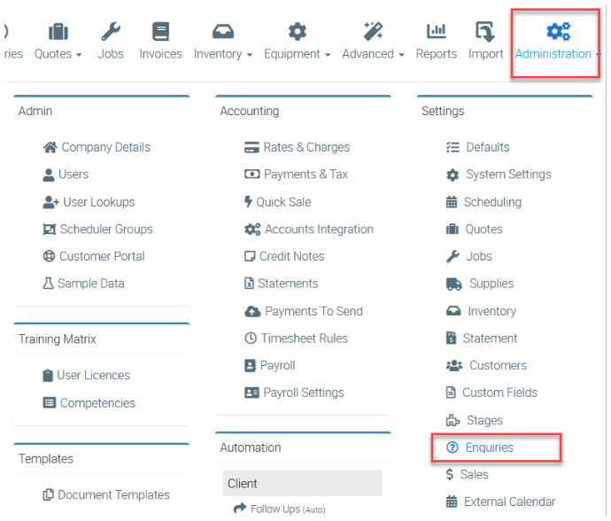Screen dimensions: 611x521
Task: Open Document Templates link
Action: click(x=112, y=495)
